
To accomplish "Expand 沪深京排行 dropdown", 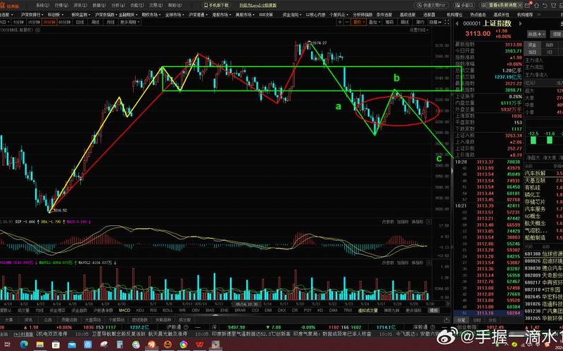I will click(x=32, y=15).
